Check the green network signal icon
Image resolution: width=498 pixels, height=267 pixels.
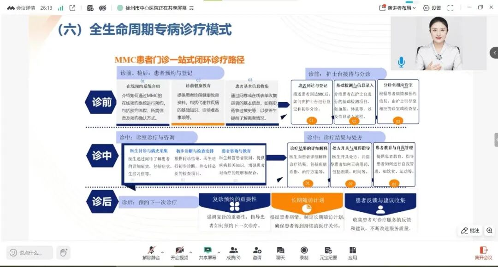tap(60, 8)
